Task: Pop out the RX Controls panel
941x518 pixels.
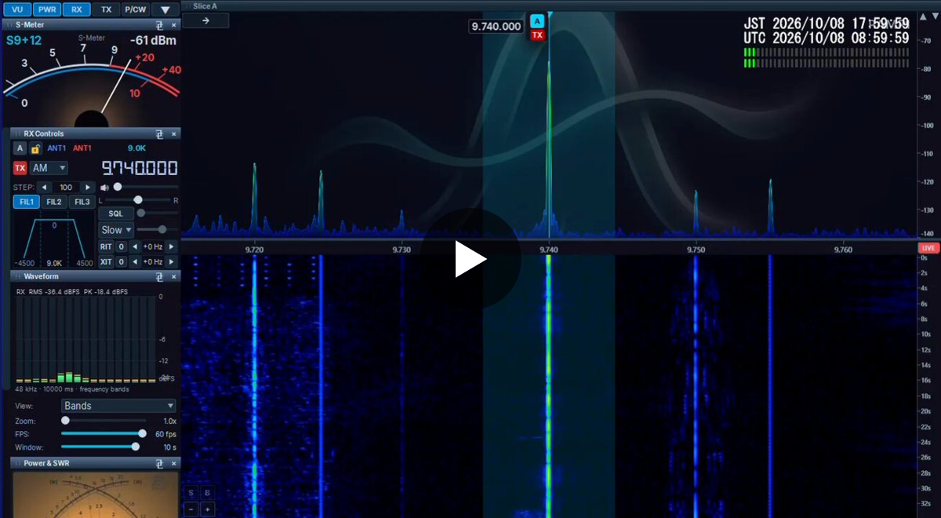Action: tap(159, 133)
